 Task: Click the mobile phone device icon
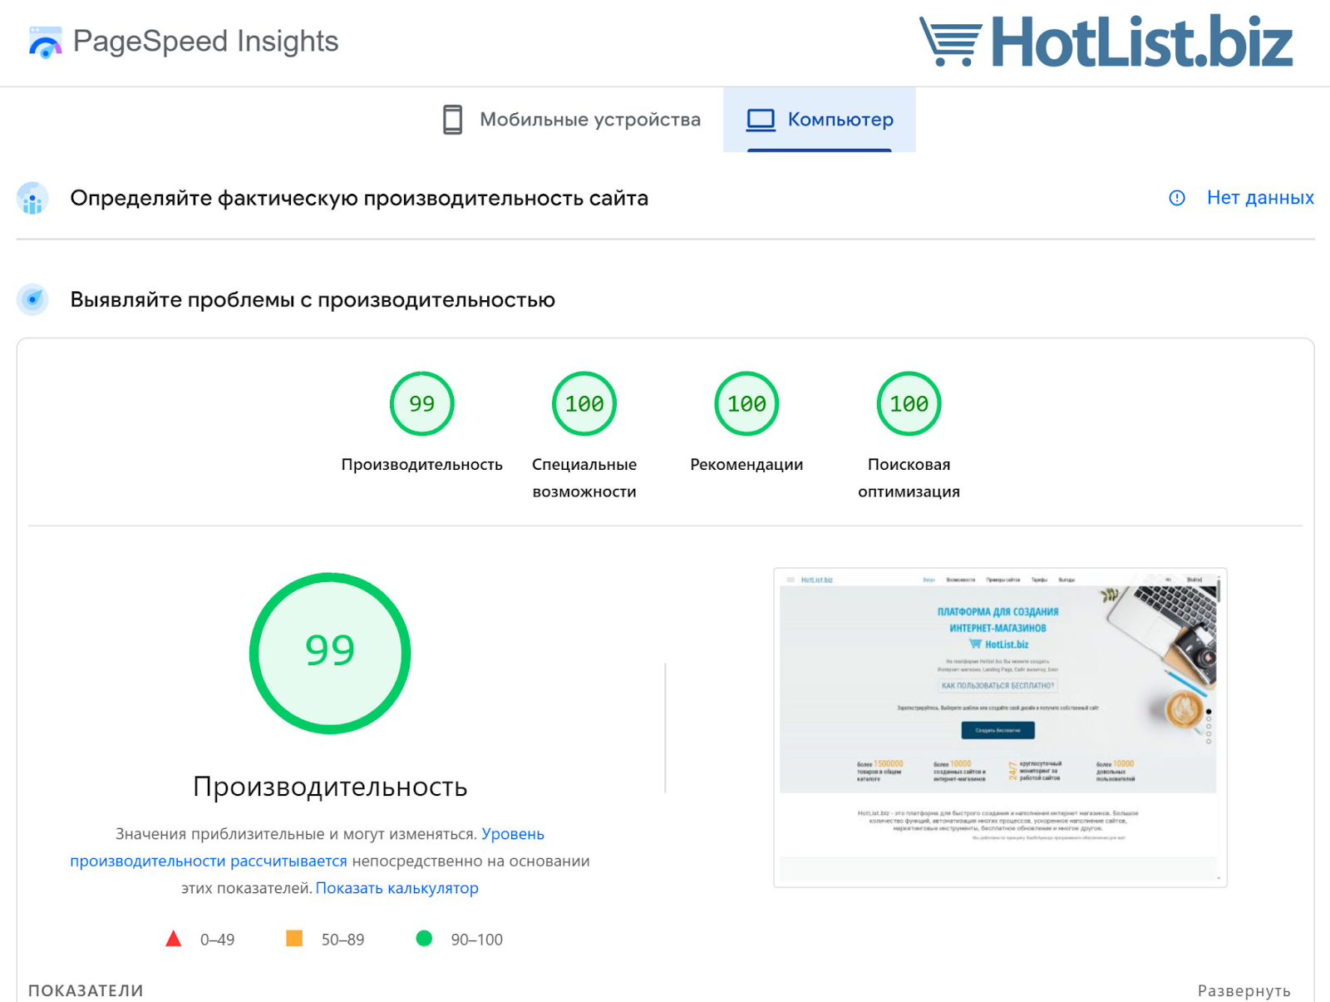pyautogui.click(x=452, y=120)
